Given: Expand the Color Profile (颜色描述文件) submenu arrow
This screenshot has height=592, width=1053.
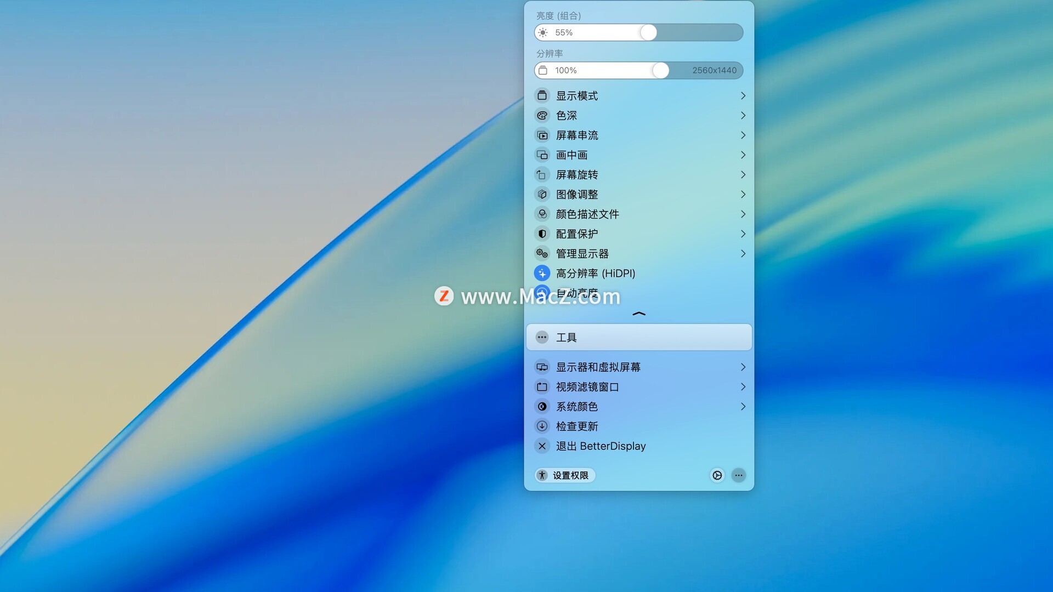Looking at the screenshot, I should [743, 214].
